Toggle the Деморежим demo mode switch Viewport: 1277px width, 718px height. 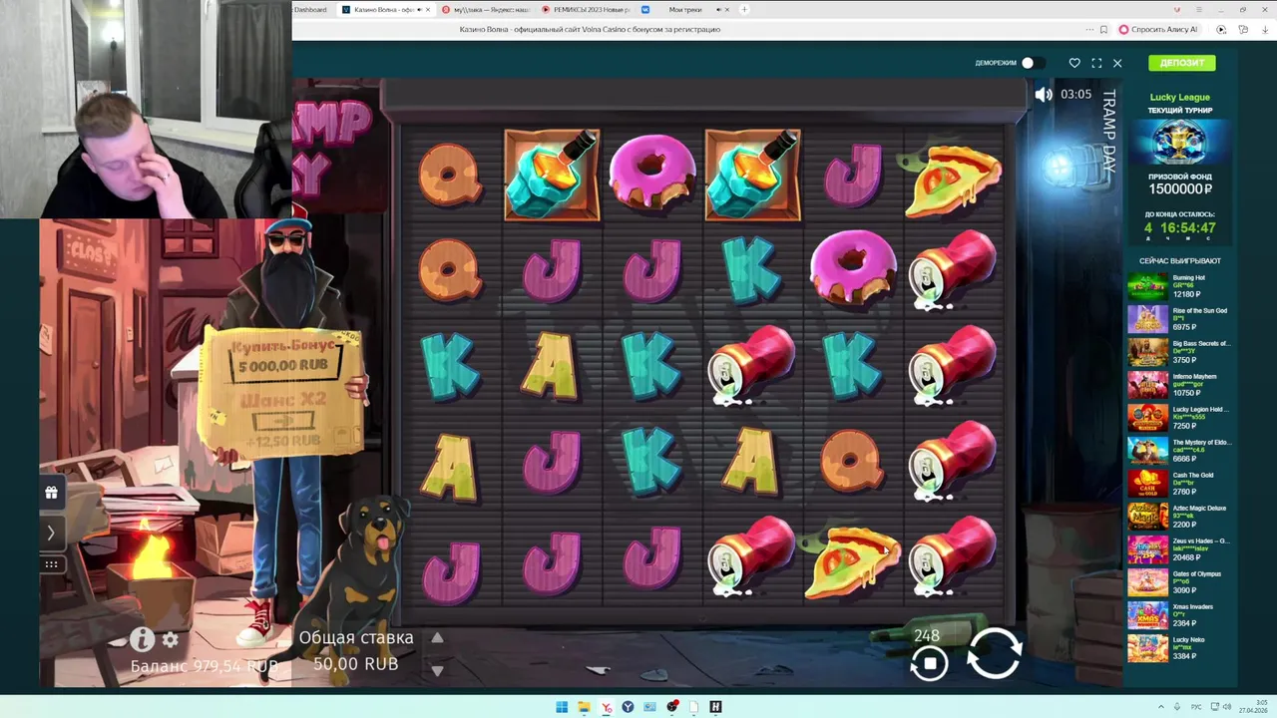(x=1033, y=63)
